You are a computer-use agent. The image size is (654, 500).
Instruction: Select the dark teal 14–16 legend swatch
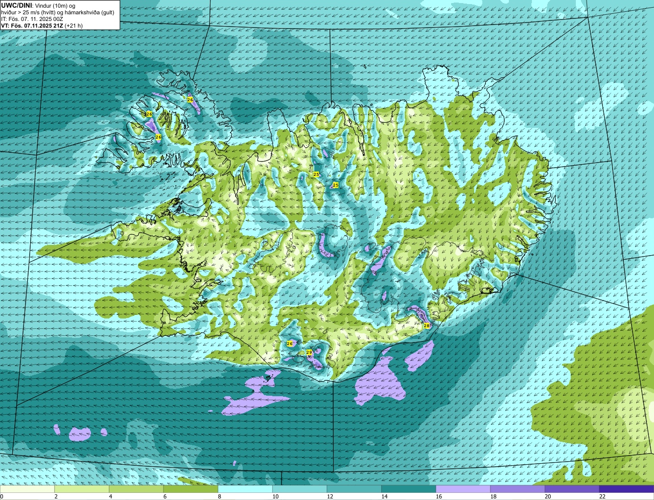point(408,489)
